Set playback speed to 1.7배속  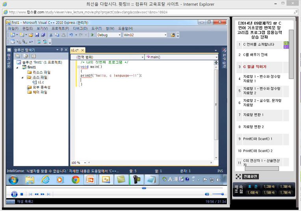(286, 192)
